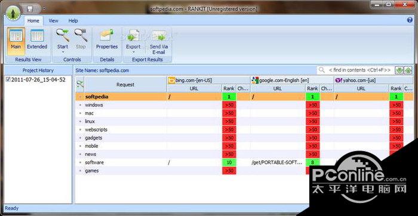Select the linux request row
The width and height of the screenshot is (418, 216).
click(244, 121)
